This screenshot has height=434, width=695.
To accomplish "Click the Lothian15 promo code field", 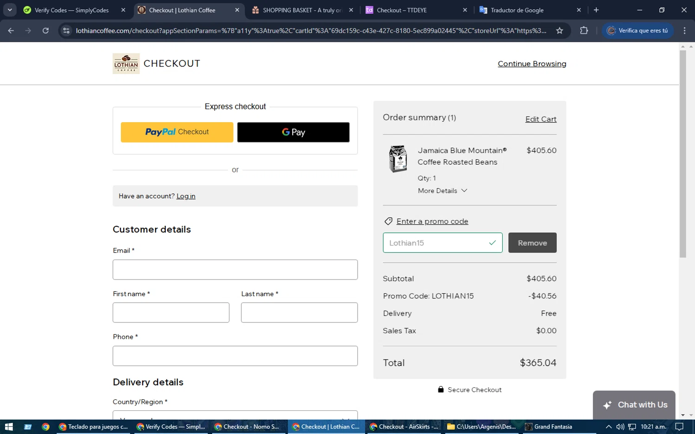I will tap(442, 243).
